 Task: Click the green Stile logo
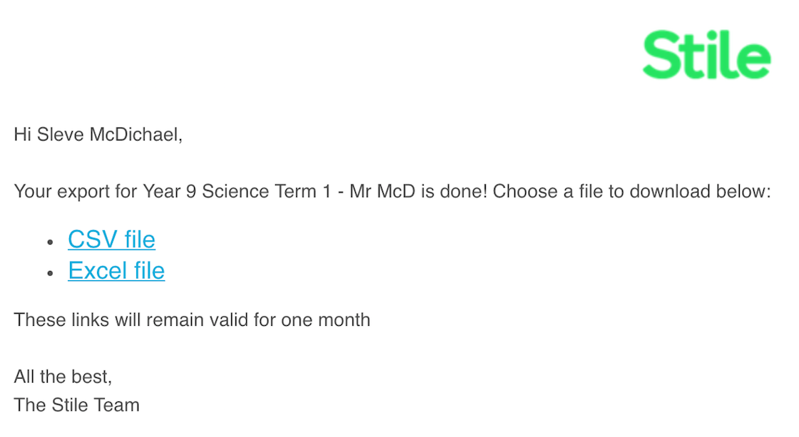(707, 54)
